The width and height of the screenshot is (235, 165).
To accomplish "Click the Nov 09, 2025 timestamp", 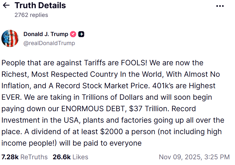I will (194, 157).
